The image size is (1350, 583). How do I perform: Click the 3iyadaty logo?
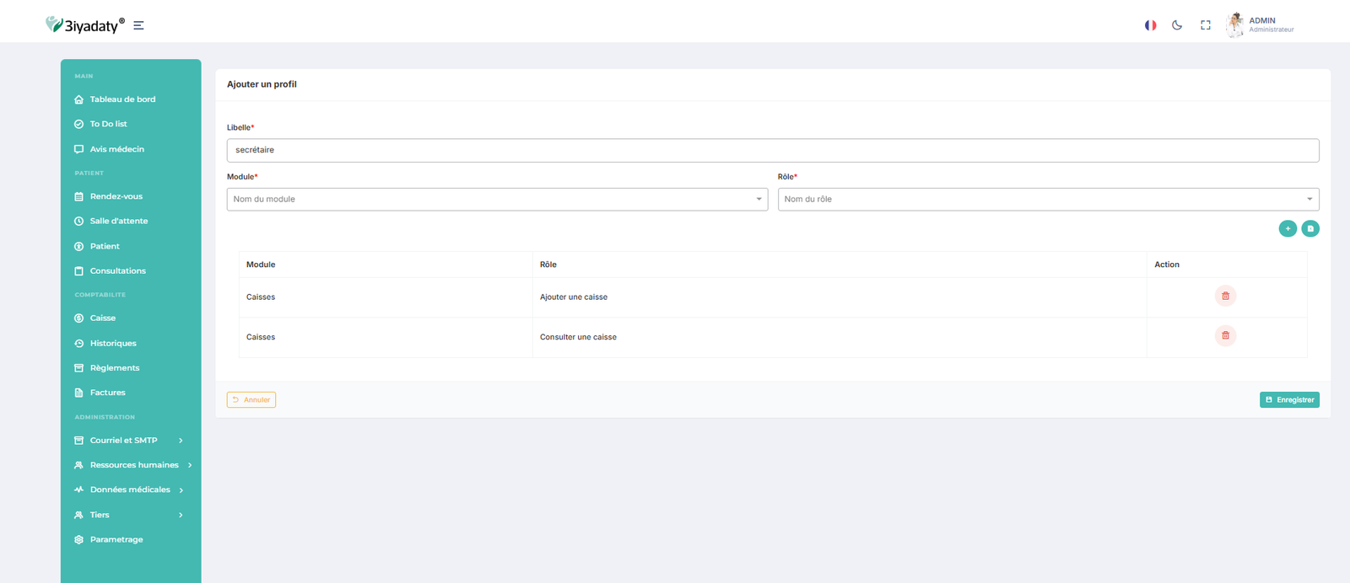(x=85, y=25)
